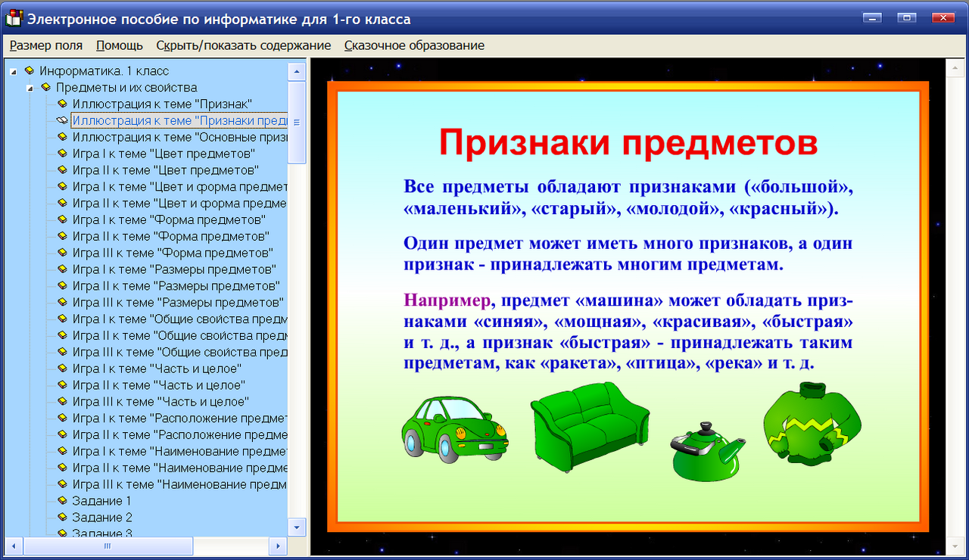Click the icon beside "Игра I к теме "Часть и целое""
Viewport: 969px width, 560px height.
(62, 369)
